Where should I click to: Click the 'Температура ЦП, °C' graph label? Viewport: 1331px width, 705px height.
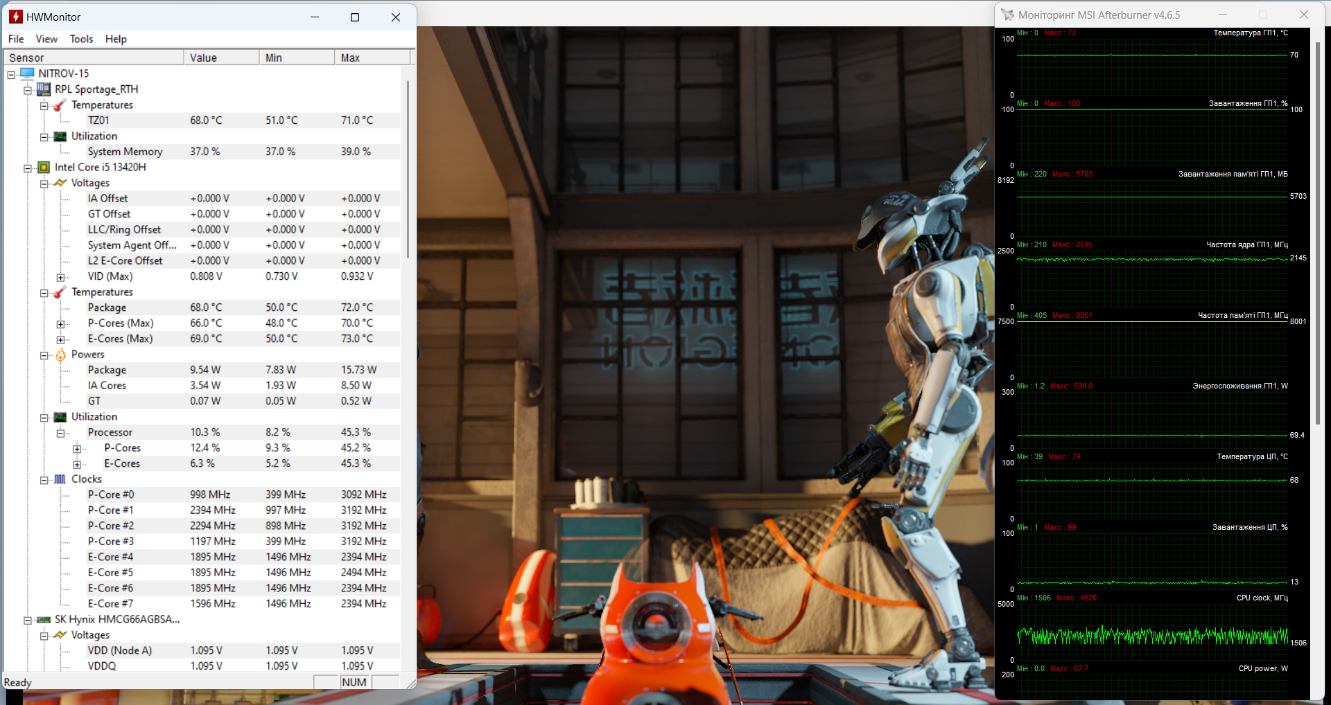pyautogui.click(x=1253, y=456)
